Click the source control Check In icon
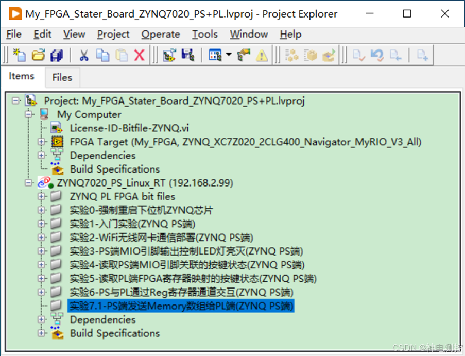The image size is (465, 356). 359,55
